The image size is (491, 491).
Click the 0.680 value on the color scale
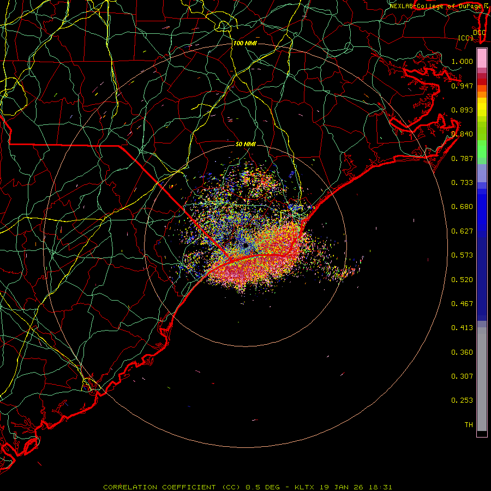tap(462, 207)
